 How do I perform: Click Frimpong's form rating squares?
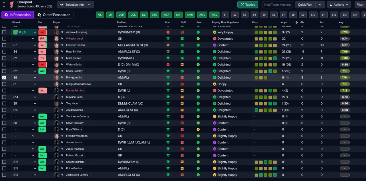(x=266, y=32)
